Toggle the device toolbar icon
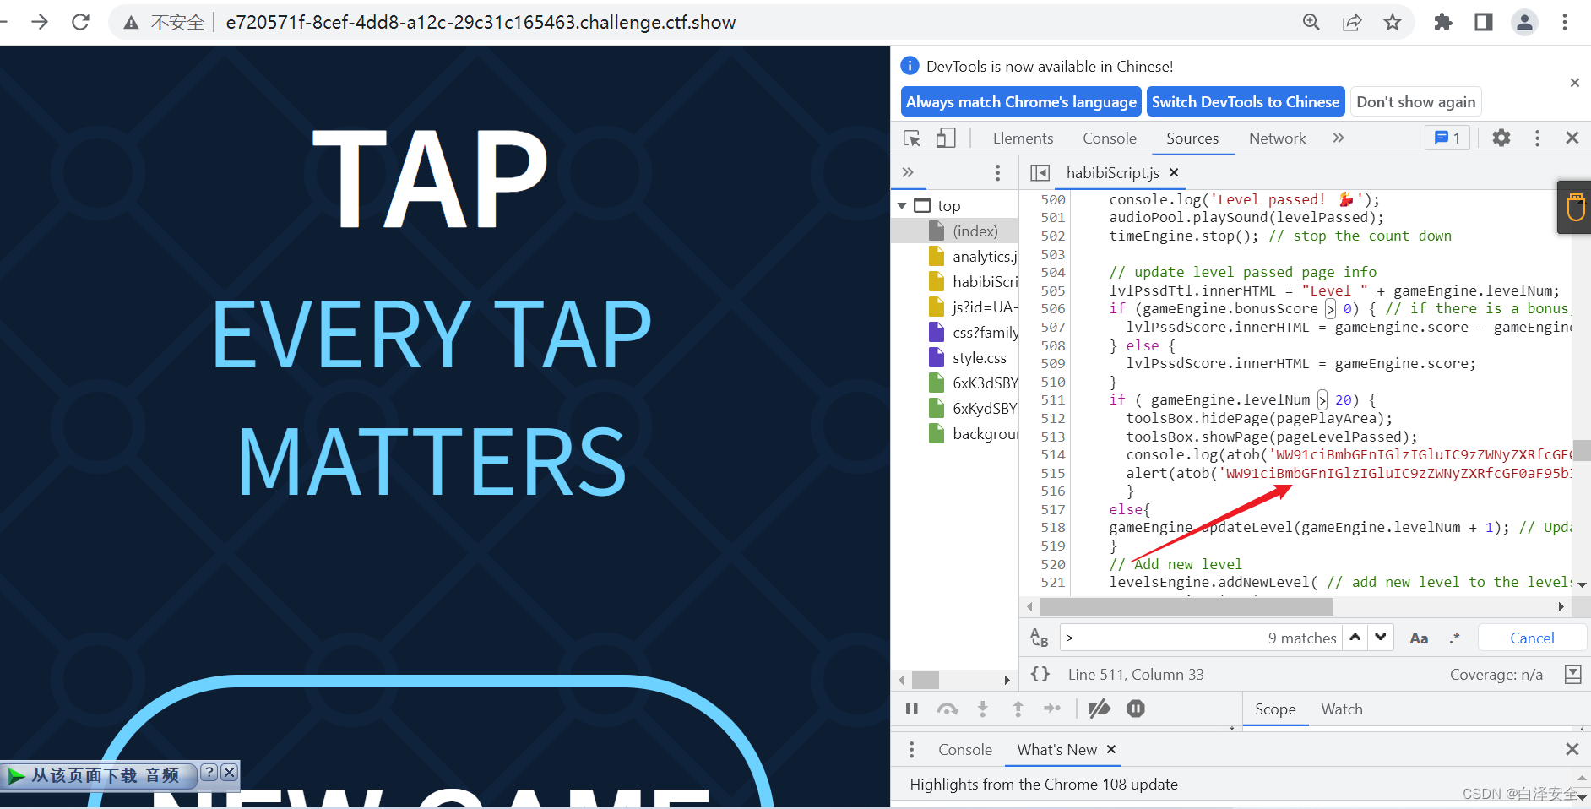The height and width of the screenshot is (809, 1591). [x=946, y=138]
